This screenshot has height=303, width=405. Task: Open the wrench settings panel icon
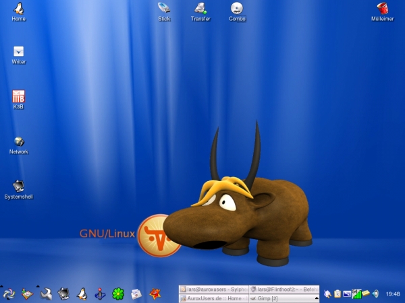pos(46,294)
